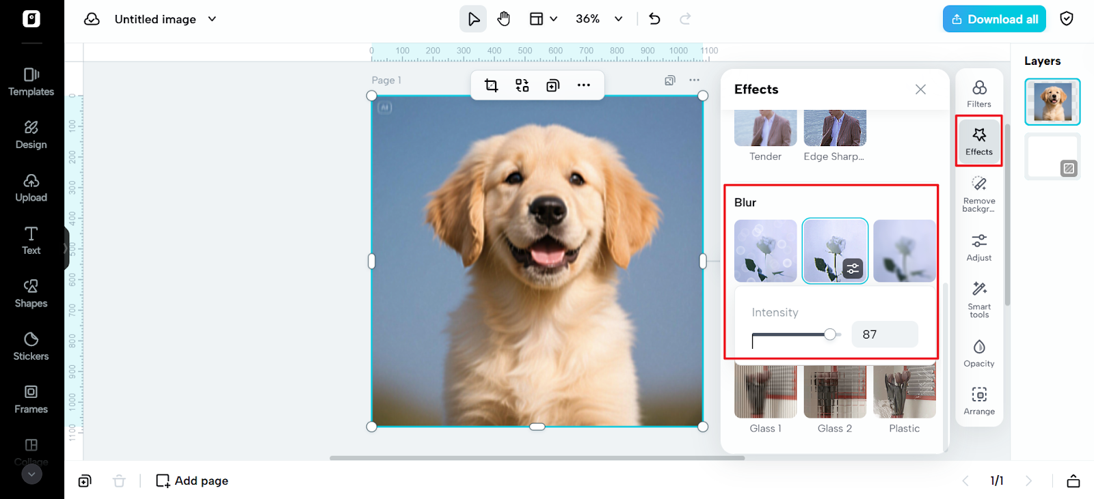This screenshot has width=1094, height=499.
Task: Select the Remove background tool
Action: pyautogui.click(x=978, y=194)
